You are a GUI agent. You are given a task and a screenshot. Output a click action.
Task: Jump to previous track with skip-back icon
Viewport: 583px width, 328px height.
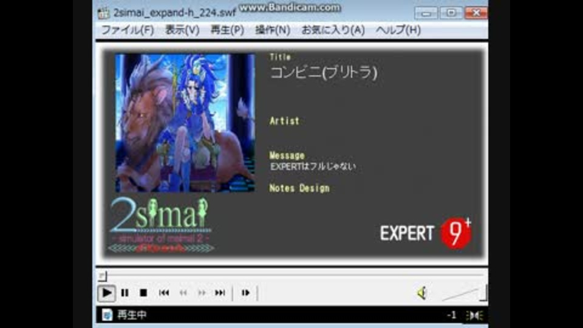[164, 293]
